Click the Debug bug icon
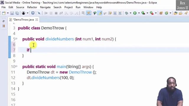The height and width of the screenshot is (106, 189). [127, 13]
